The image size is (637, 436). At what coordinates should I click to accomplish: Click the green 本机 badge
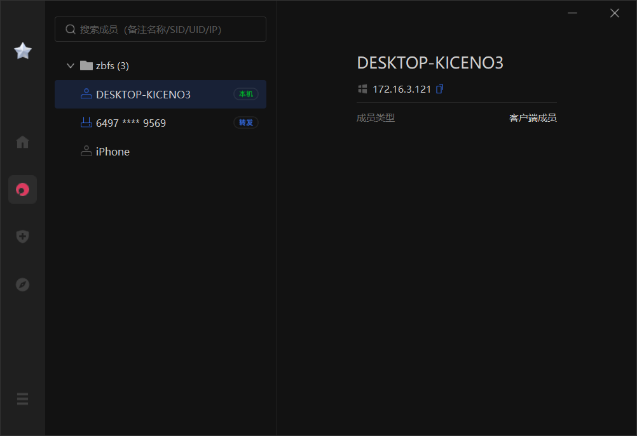click(x=246, y=94)
